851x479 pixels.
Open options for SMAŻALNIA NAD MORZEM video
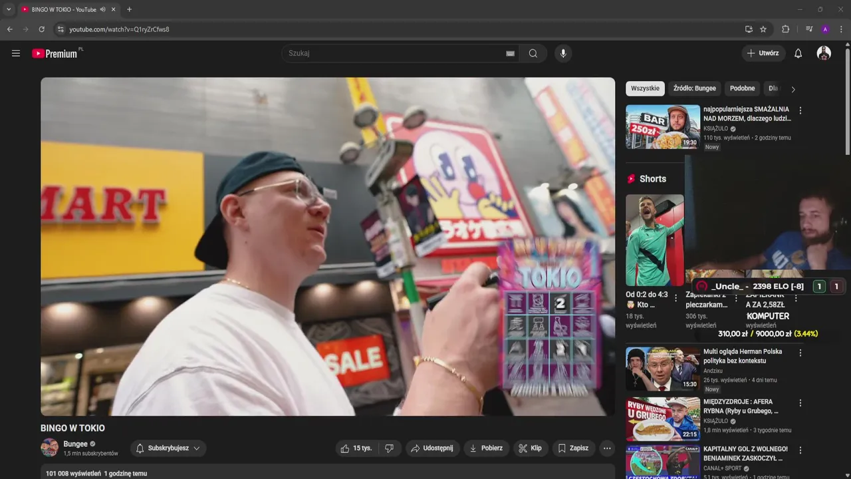[800, 110]
